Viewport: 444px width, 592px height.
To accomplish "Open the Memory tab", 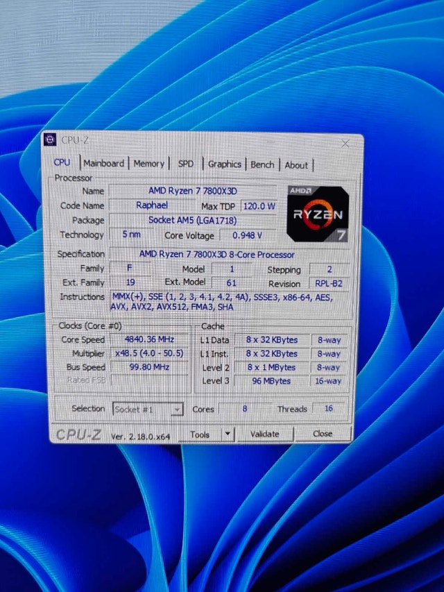I will (x=148, y=164).
